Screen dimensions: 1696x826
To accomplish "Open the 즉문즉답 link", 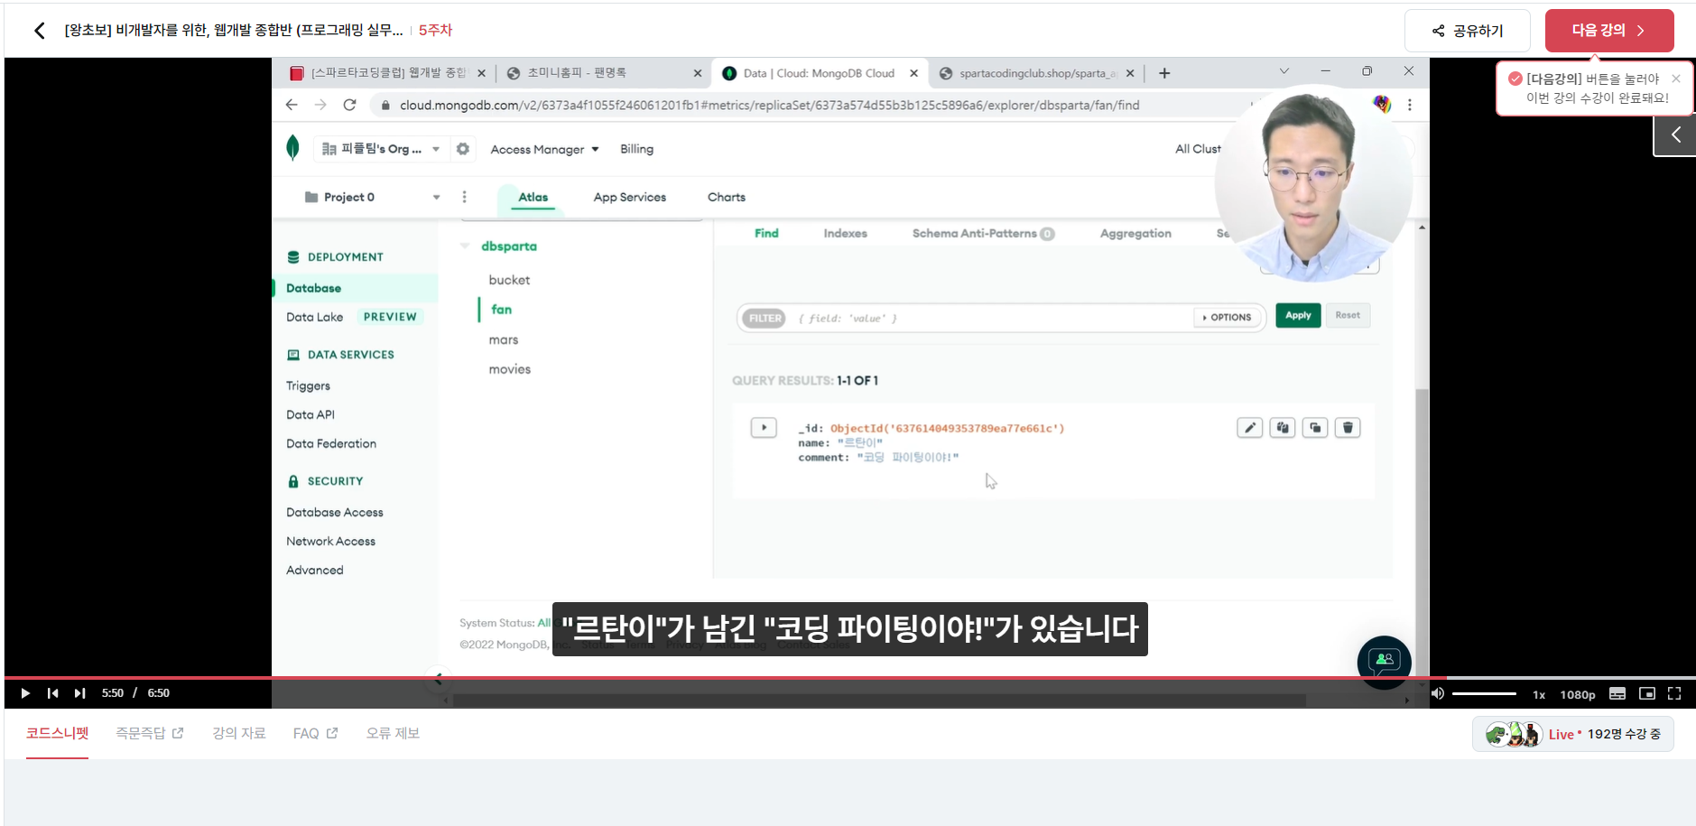I will point(150,733).
